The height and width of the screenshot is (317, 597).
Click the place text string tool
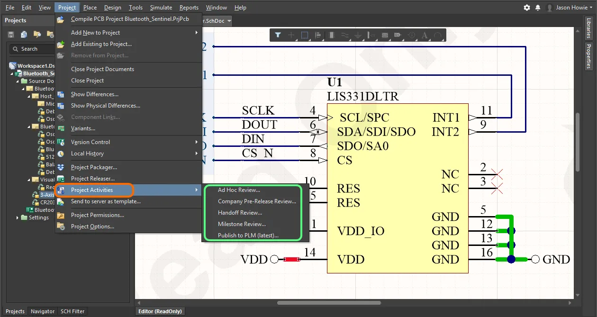click(x=425, y=35)
